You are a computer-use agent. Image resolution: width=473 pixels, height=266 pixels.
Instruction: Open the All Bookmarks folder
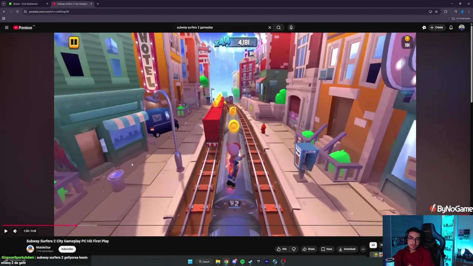point(461,18)
